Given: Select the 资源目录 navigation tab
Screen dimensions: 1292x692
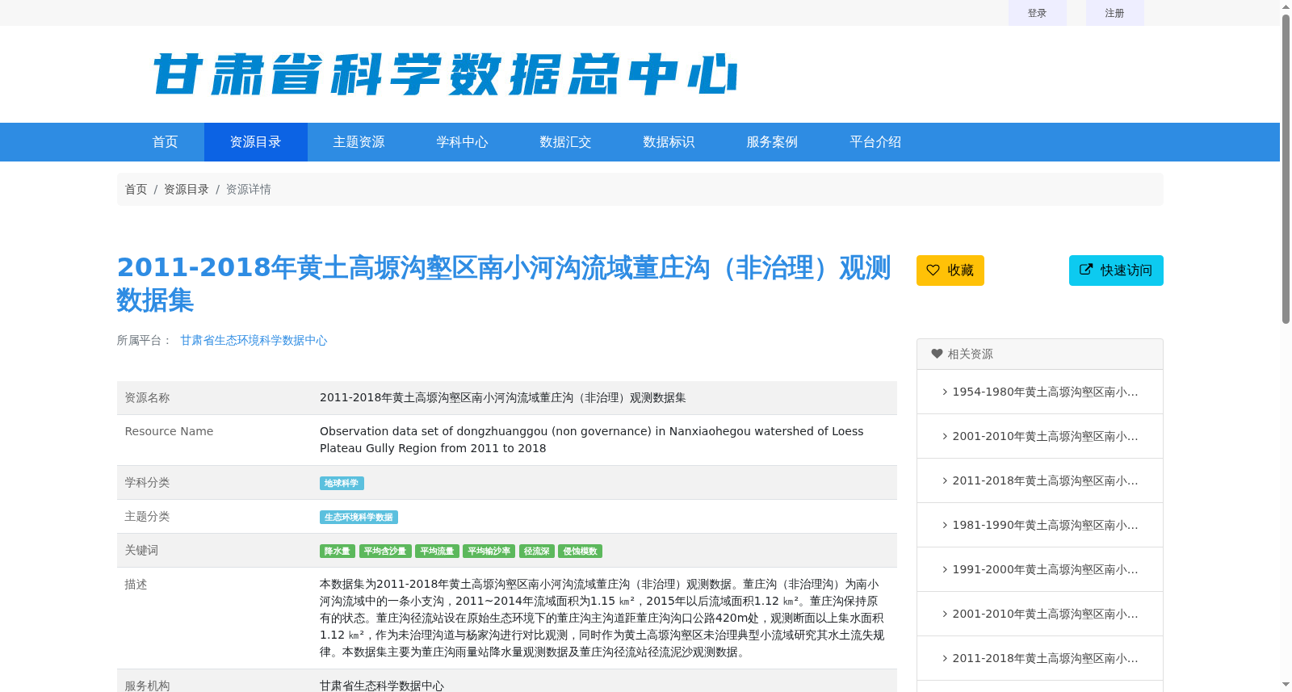Looking at the screenshot, I should (256, 142).
